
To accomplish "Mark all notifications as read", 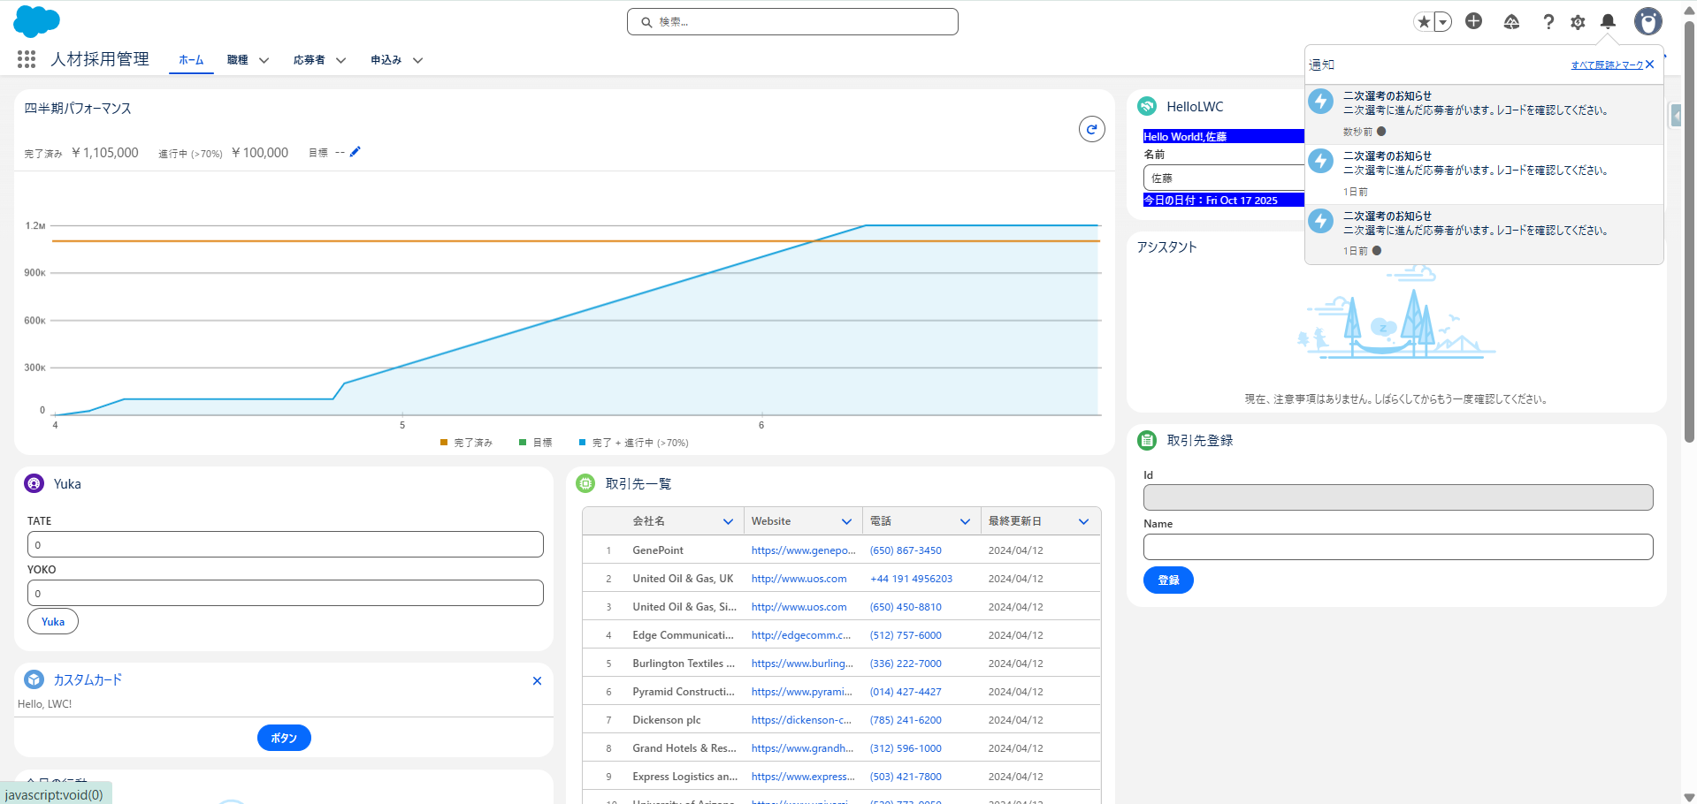I will (1606, 65).
